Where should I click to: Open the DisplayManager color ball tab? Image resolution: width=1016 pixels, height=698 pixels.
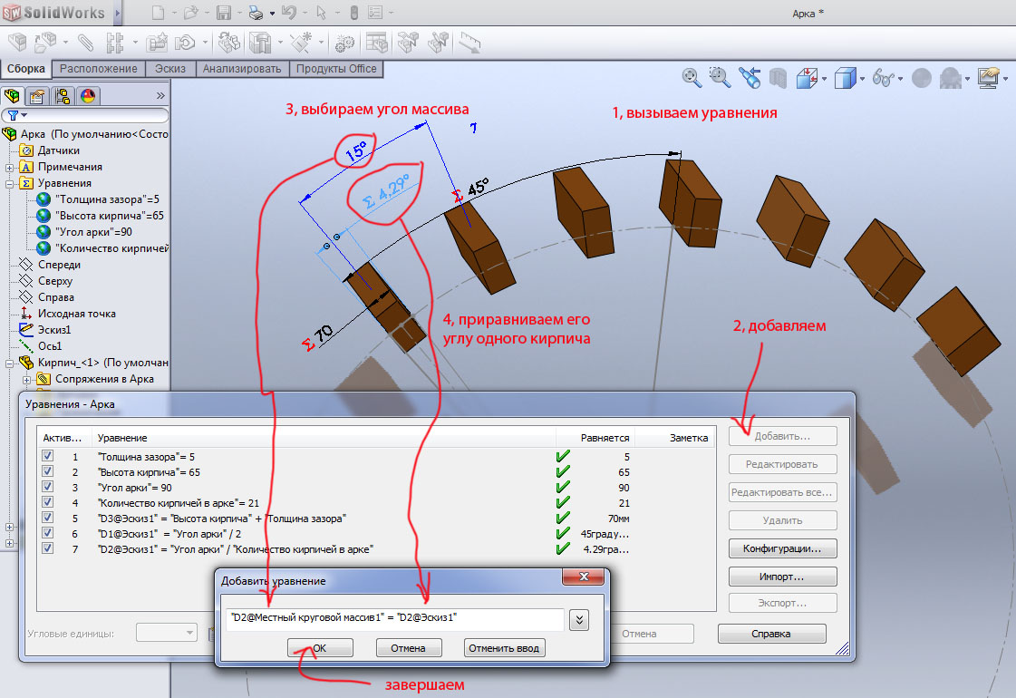(88, 96)
